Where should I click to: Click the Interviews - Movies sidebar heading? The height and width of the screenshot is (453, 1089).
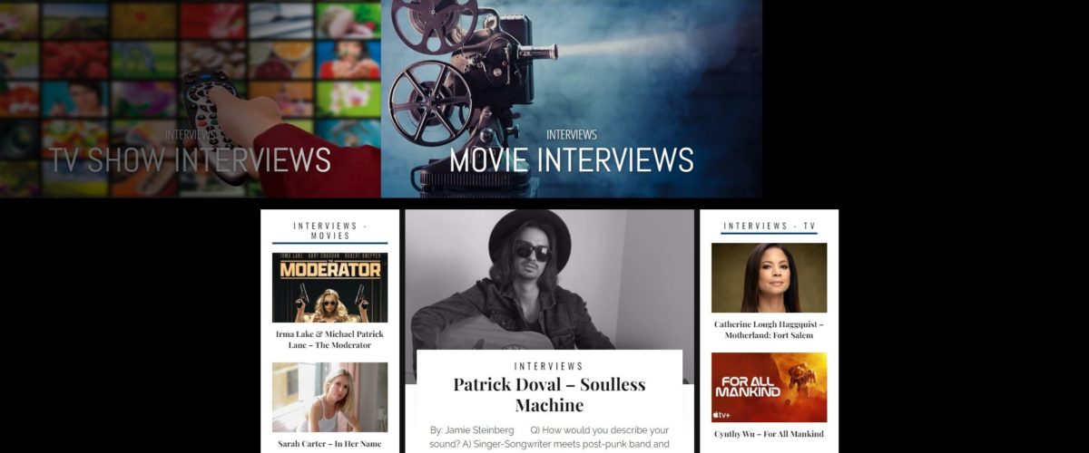point(329,230)
